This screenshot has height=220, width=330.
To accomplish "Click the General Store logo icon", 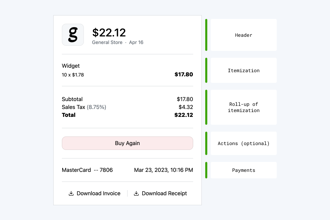I will point(73,35).
